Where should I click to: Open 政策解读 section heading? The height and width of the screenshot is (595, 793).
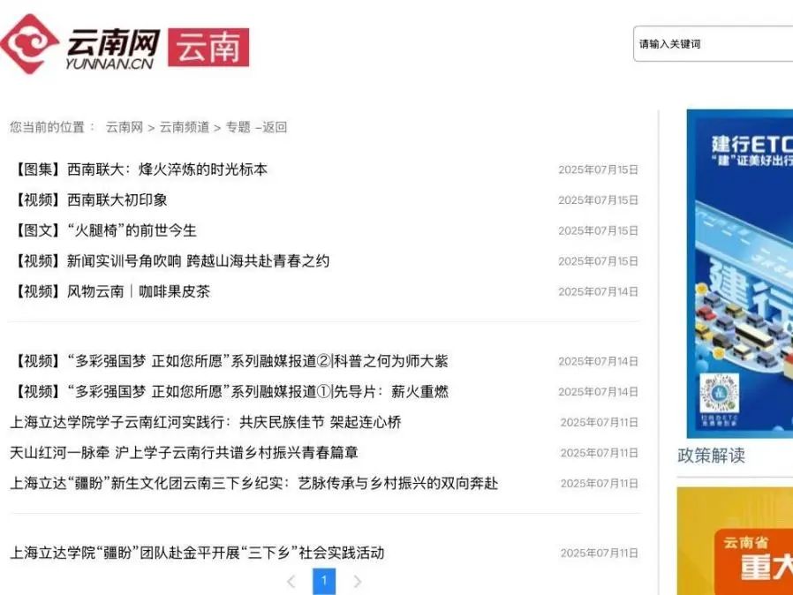711,456
